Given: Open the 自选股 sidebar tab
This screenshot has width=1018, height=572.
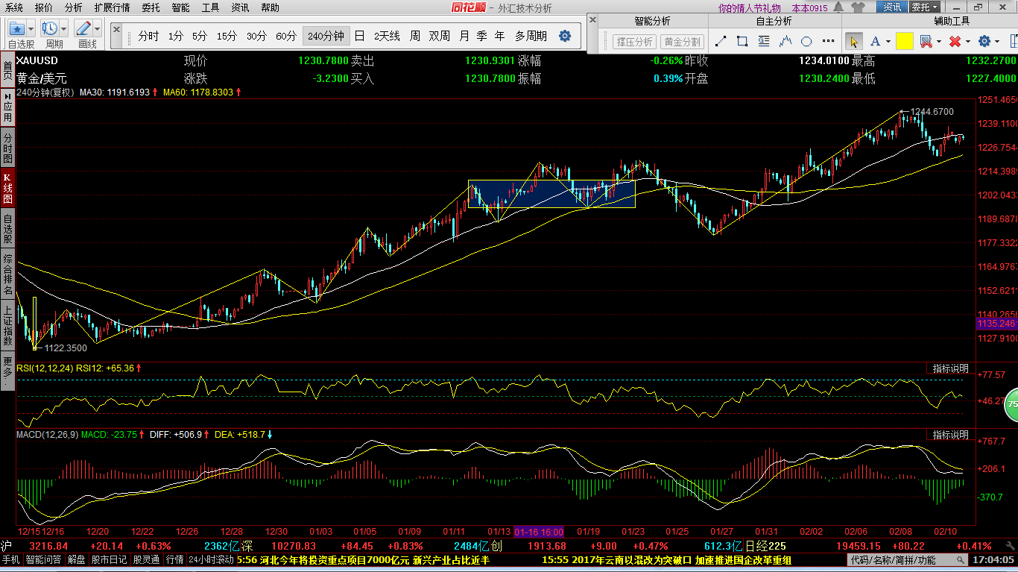Looking at the screenshot, I should [x=7, y=229].
